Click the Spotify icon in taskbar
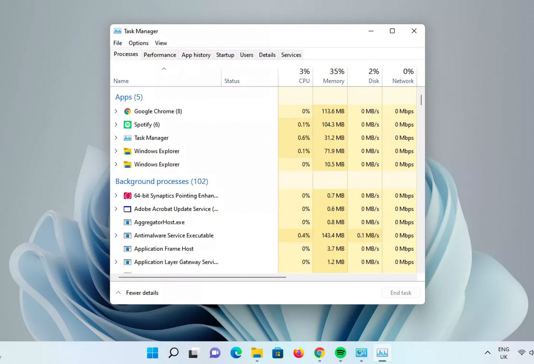Image resolution: width=534 pixels, height=364 pixels. [x=340, y=353]
